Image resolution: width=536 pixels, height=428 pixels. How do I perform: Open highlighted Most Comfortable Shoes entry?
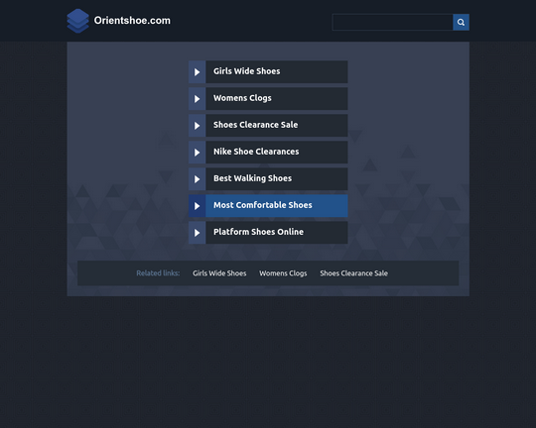click(268, 206)
